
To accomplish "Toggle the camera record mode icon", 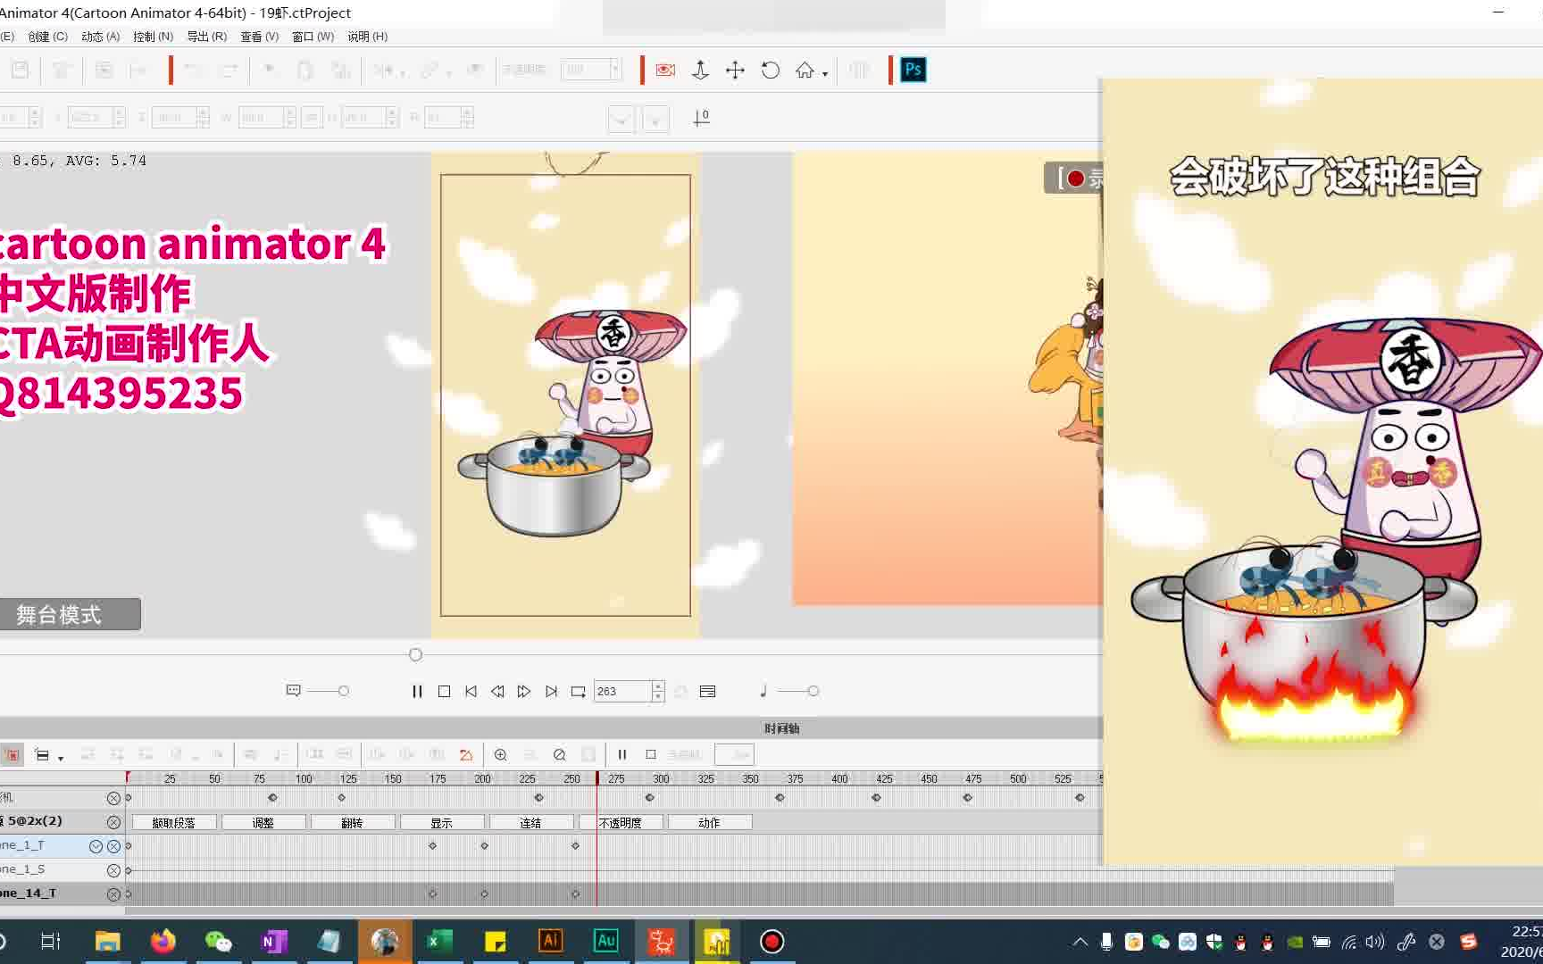I will [665, 70].
